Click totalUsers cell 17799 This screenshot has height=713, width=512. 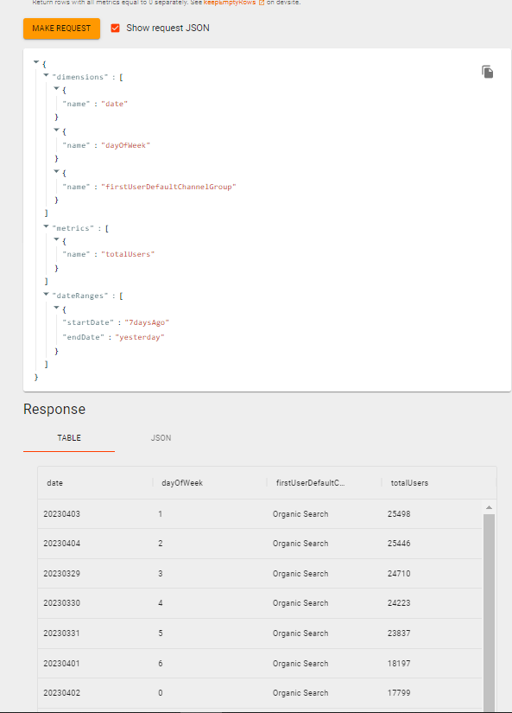coord(399,693)
